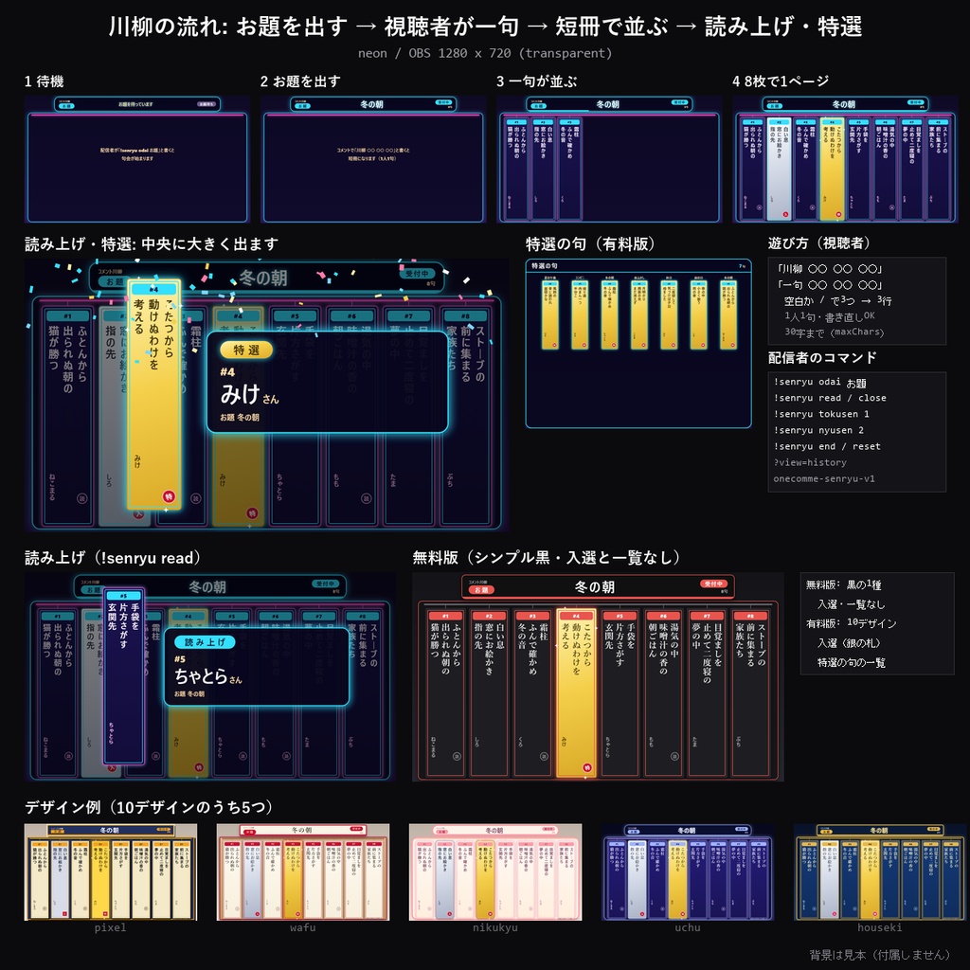Click the 読 stamp on card #6 in the 特選 preview
Image resolution: width=970 pixels, height=970 pixels.
tap(366, 498)
